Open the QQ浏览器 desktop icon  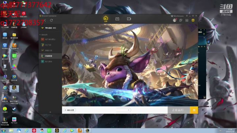coord(5,25)
